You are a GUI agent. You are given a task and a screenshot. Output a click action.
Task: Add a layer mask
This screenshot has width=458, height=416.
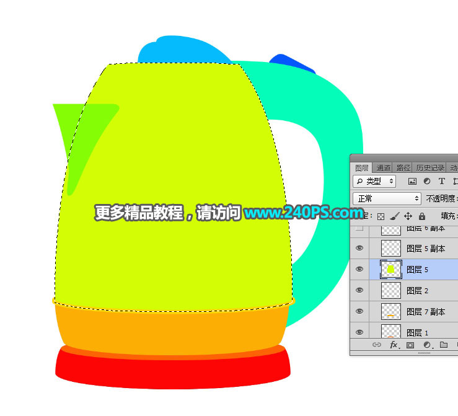click(x=410, y=345)
